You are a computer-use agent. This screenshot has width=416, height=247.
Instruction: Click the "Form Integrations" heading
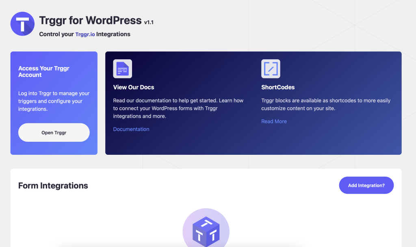[x=53, y=186]
